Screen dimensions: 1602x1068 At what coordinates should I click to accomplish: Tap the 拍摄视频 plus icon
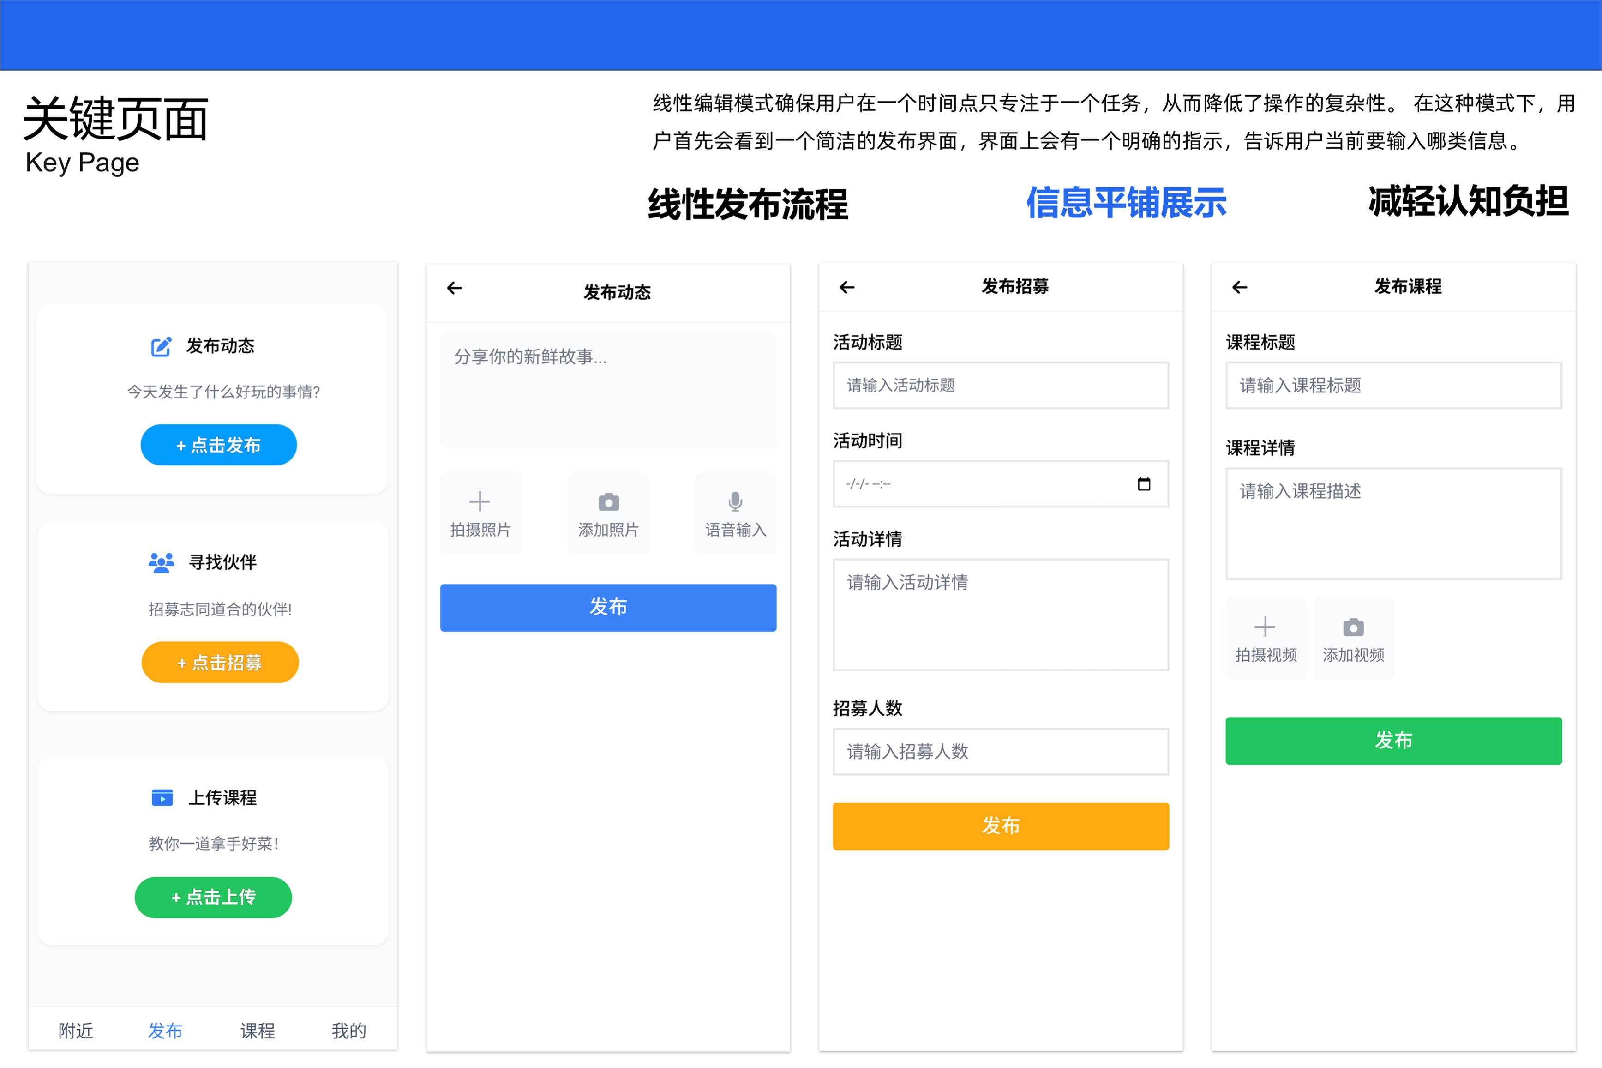1265,627
